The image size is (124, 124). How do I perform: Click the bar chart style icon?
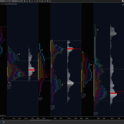click(25, 1)
